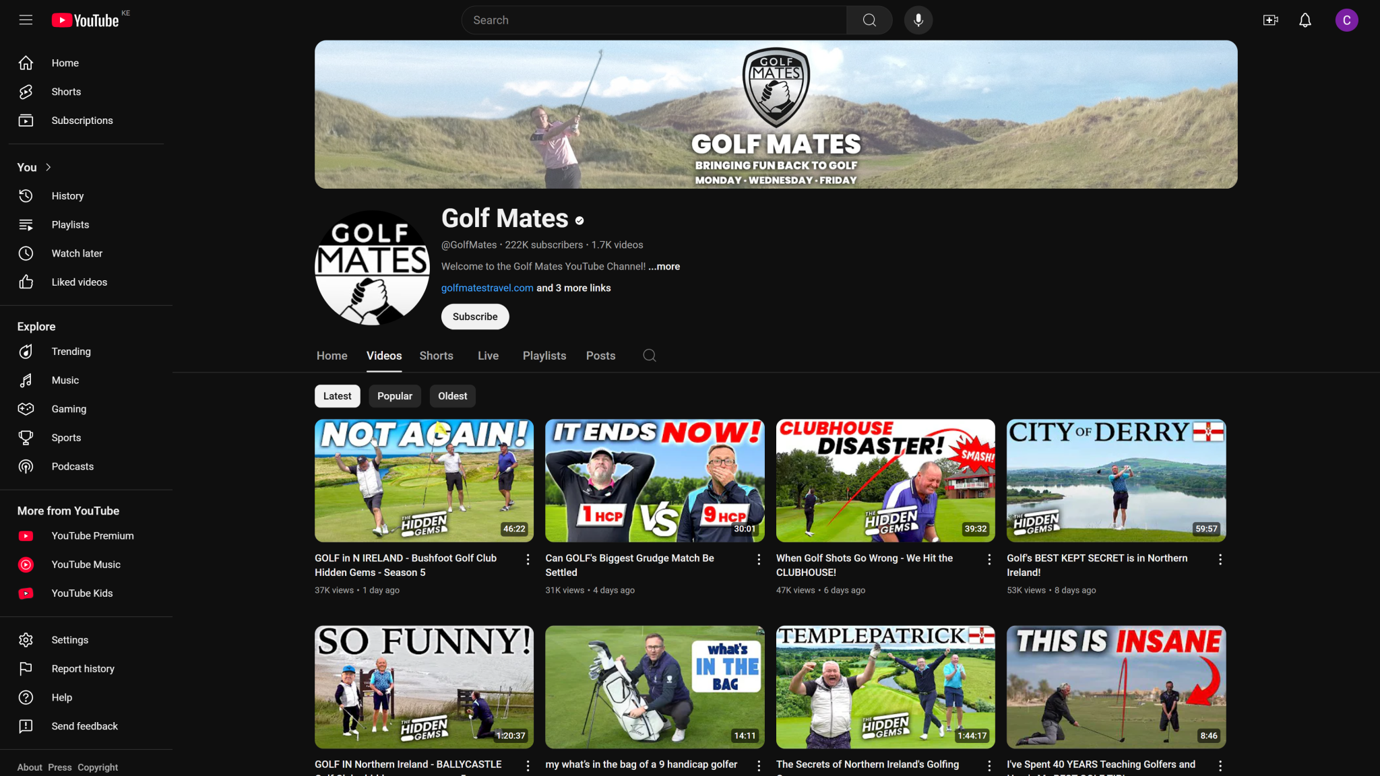Search within the Golf Mates channel
Image resolution: width=1380 pixels, height=776 pixels.
coord(649,355)
